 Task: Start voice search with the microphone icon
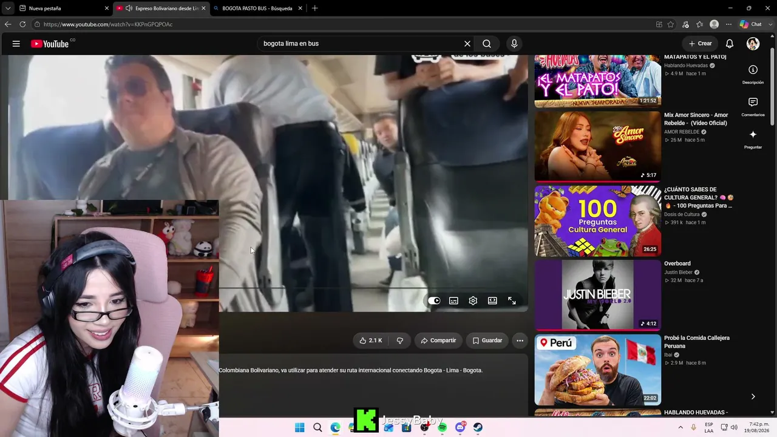coord(514,44)
